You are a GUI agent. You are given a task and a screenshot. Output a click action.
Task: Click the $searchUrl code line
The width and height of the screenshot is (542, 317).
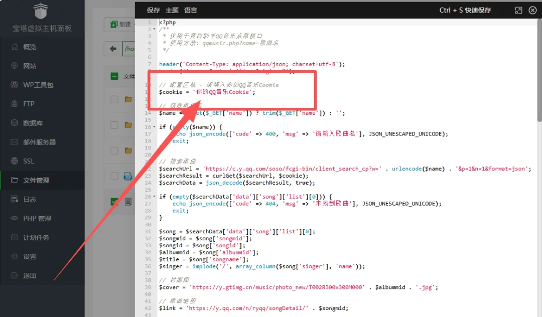click(x=345, y=169)
